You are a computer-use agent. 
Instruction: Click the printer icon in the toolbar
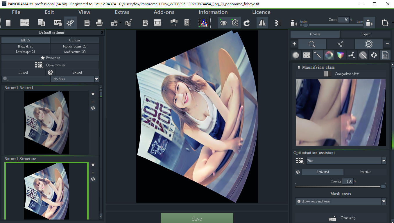(x=99, y=23)
